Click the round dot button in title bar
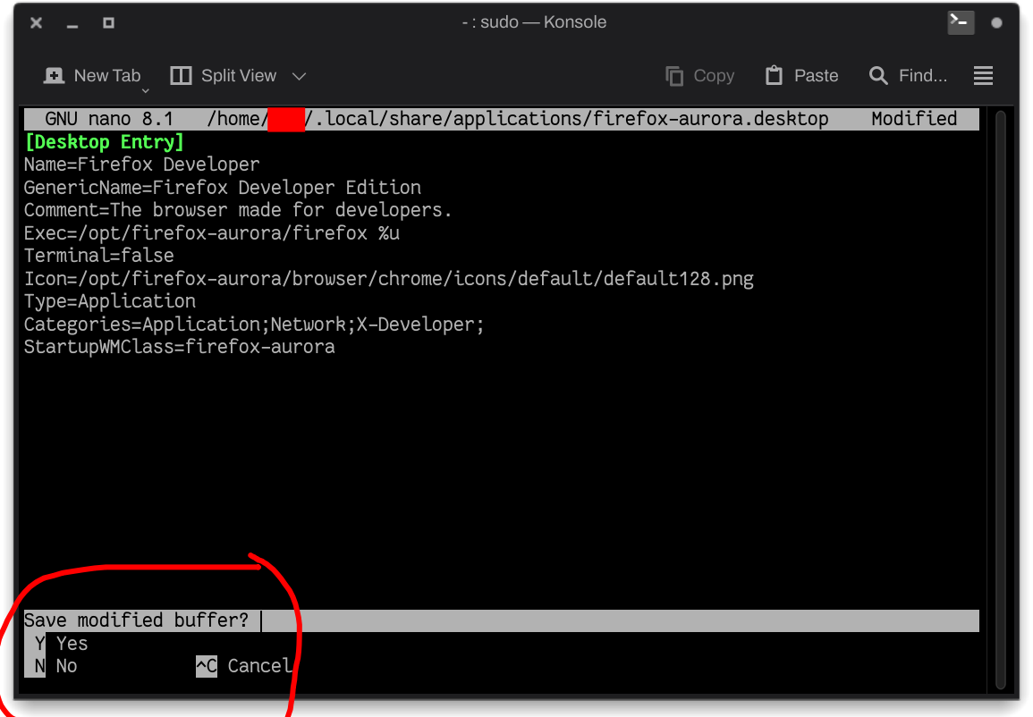Viewport: 1033px width, 717px height. click(996, 23)
